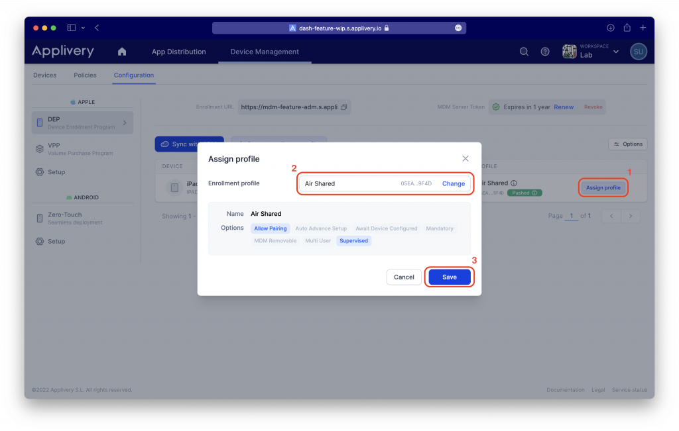The image size is (679, 431).
Task: Click the Sync button with cloud icon
Action: pos(189,144)
